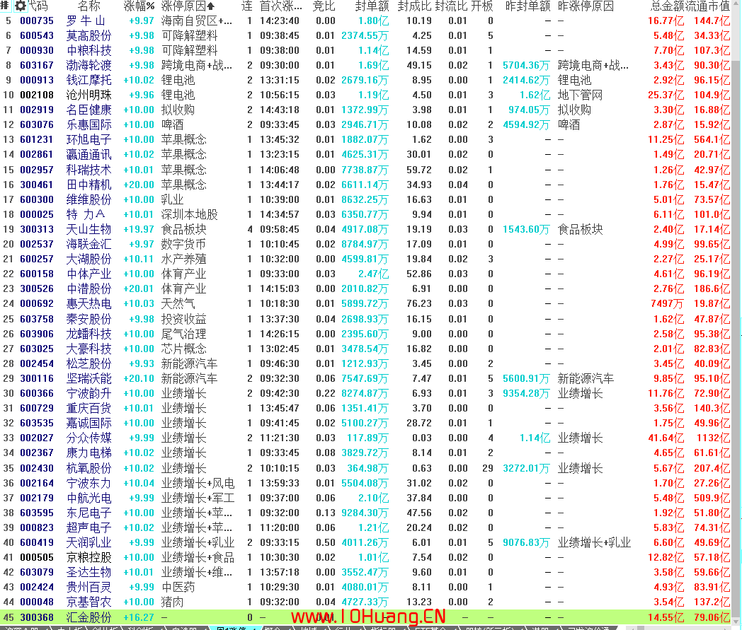
Task: Click 3272.01万 yesterday seal amount of 杭氧股份
Action: [x=526, y=468]
